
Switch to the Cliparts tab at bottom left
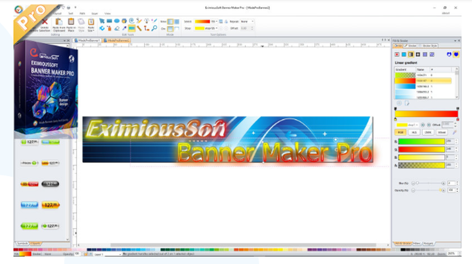click(36, 243)
